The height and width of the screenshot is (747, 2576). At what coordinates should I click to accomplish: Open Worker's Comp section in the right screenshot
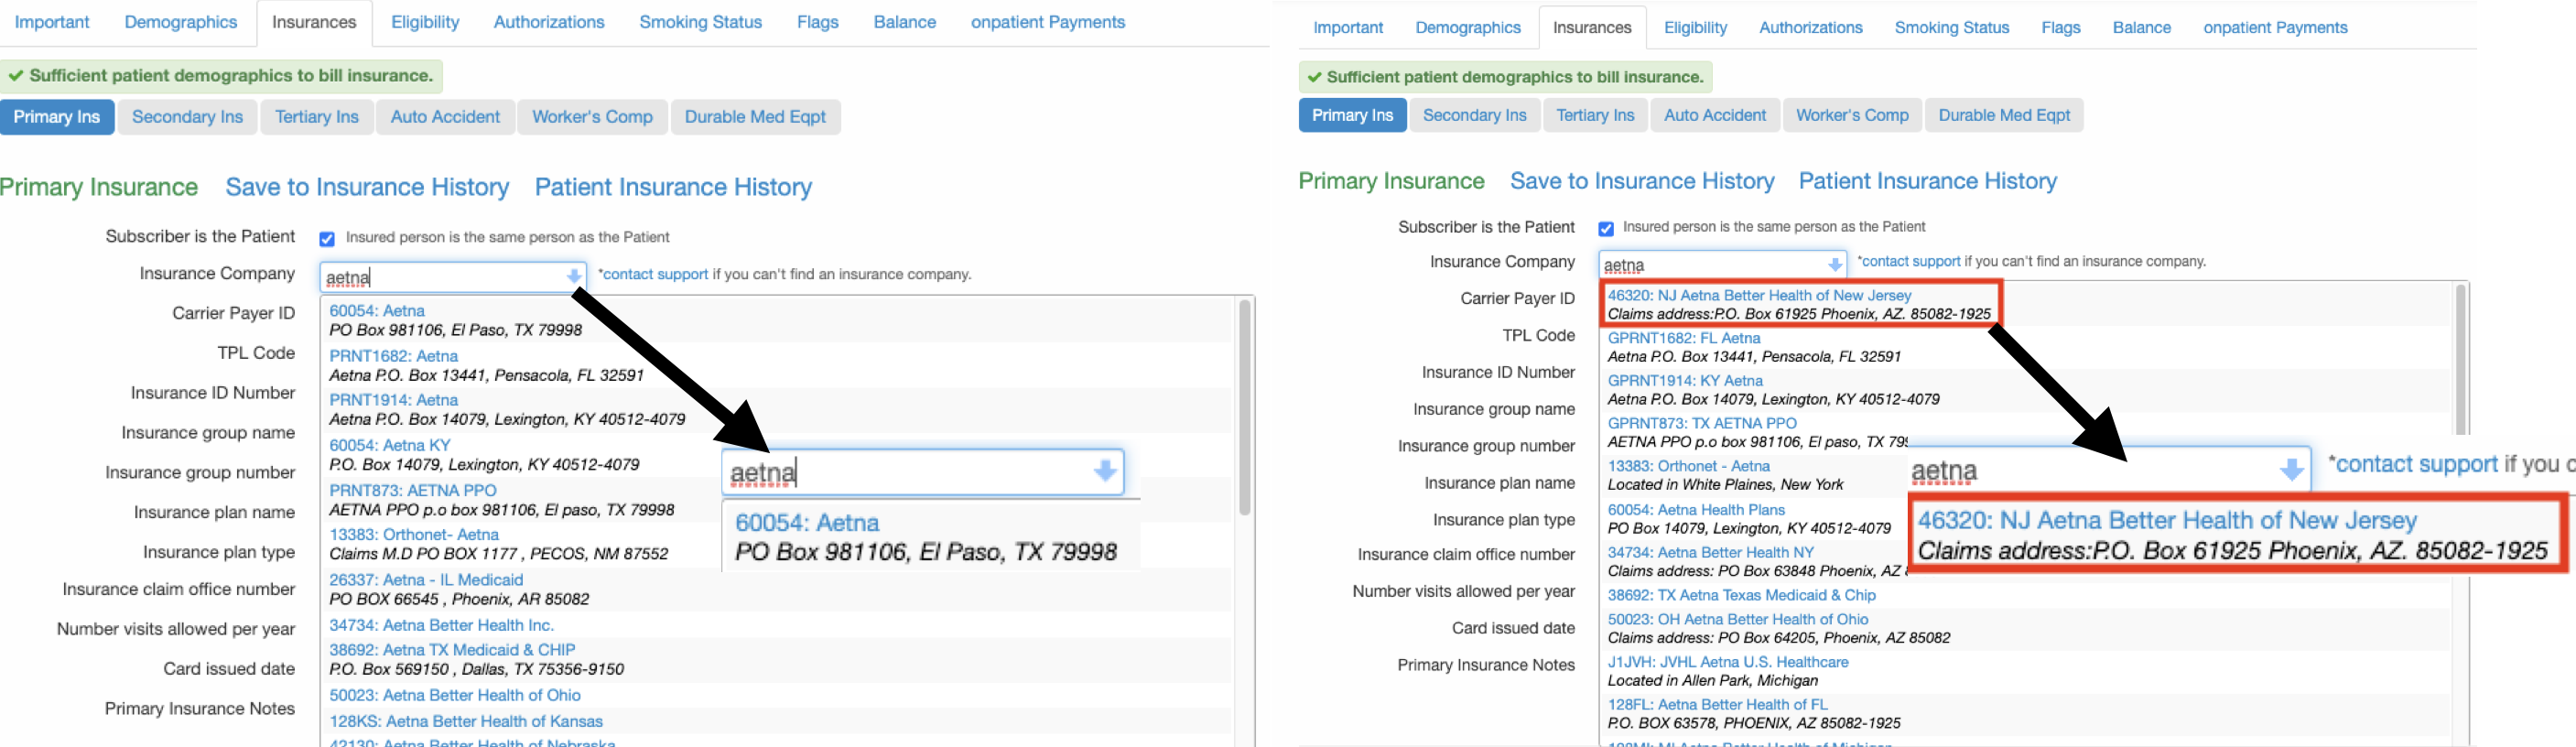pyautogui.click(x=1852, y=115)
